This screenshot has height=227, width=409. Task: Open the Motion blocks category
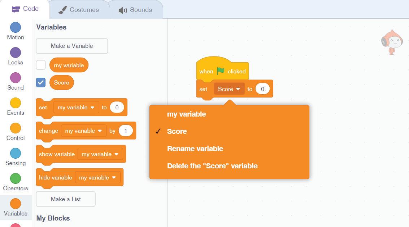[16, 31]
